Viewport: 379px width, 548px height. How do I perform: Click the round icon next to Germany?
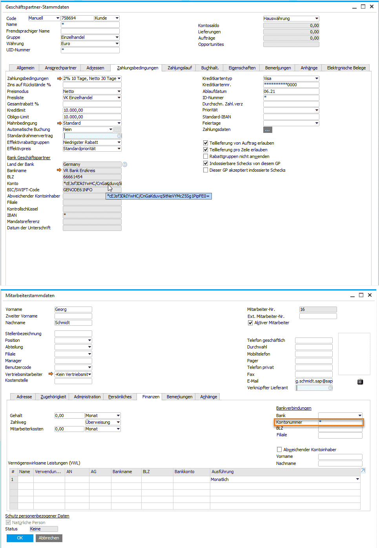[x=125, y=164]
